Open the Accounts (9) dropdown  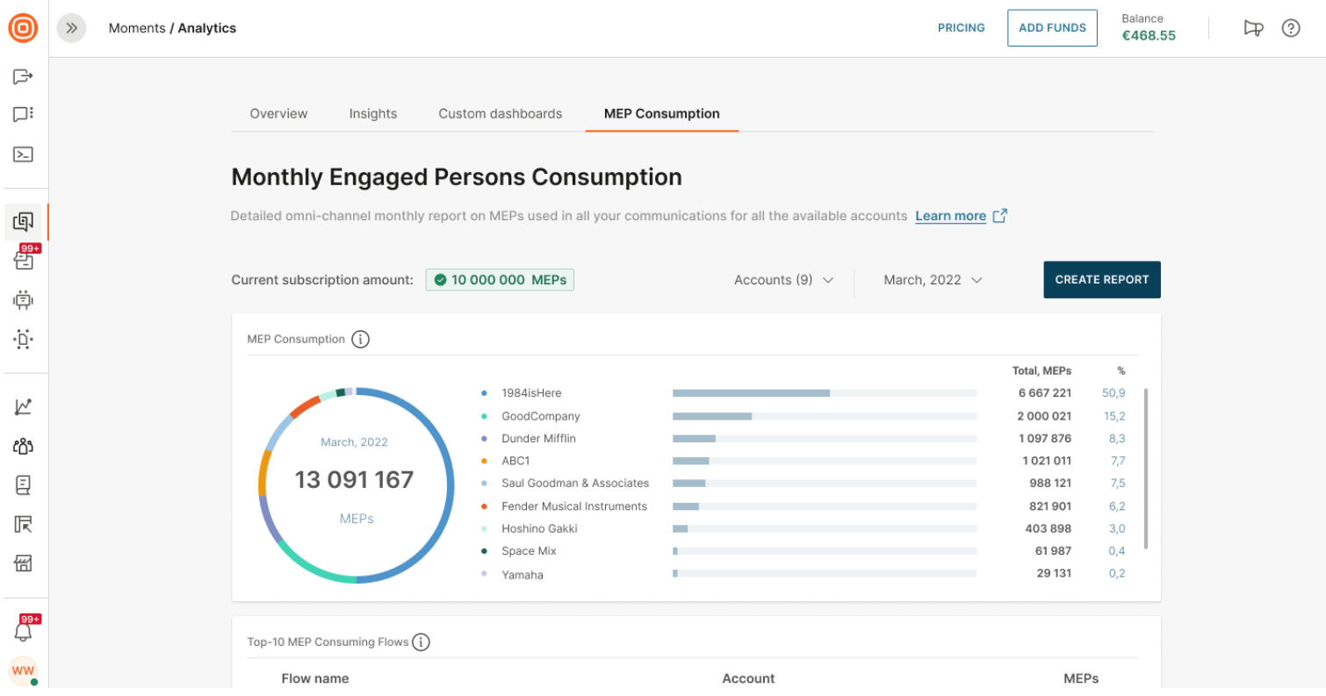(783, 280)
